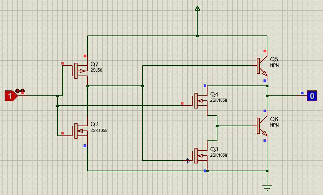Select the Q3 MOSFET symbol
This screenshot has width=323, height=195.
[x=200, y=156]
